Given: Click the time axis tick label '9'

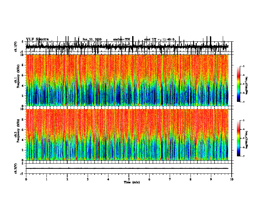Looking at the screenshot, I should 211,179.
